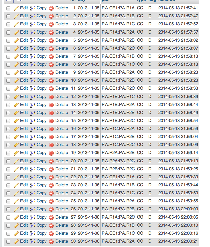
Task: Click the lastmod cell 2014-05-13 22:00:00
Action: pyautogui.click(x=178, y=209)
